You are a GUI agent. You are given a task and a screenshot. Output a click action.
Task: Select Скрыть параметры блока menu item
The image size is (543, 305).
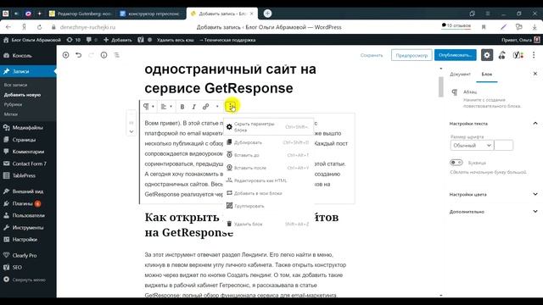coord(268,127)
